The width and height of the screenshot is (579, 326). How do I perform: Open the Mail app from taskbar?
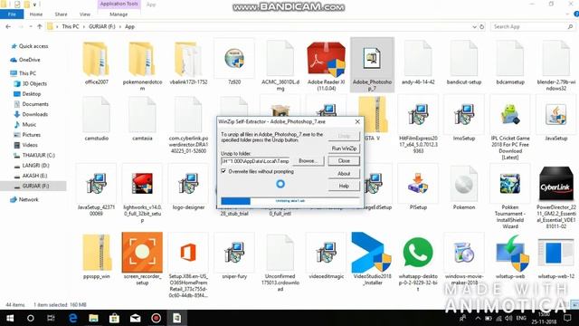[135, 318]
